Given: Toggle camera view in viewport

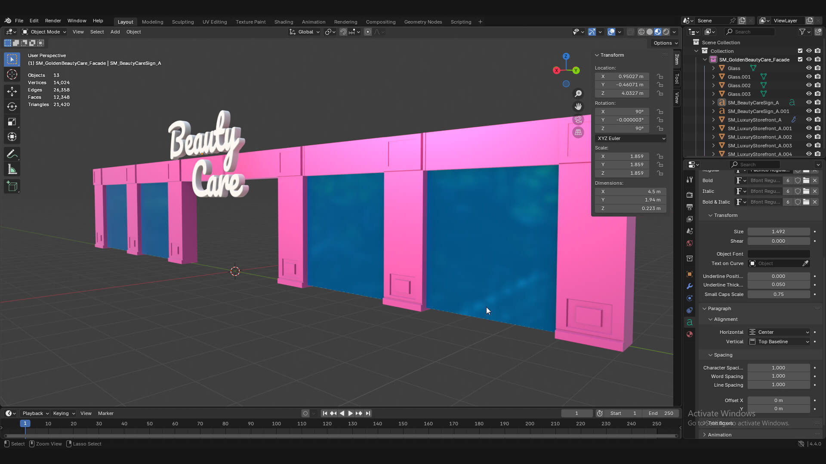Looking at the screenshot, I should [x=578, y=119].
